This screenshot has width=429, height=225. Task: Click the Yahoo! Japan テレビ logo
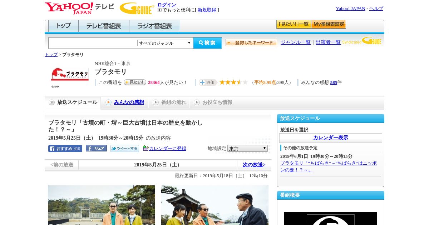[x=79, y=8]
